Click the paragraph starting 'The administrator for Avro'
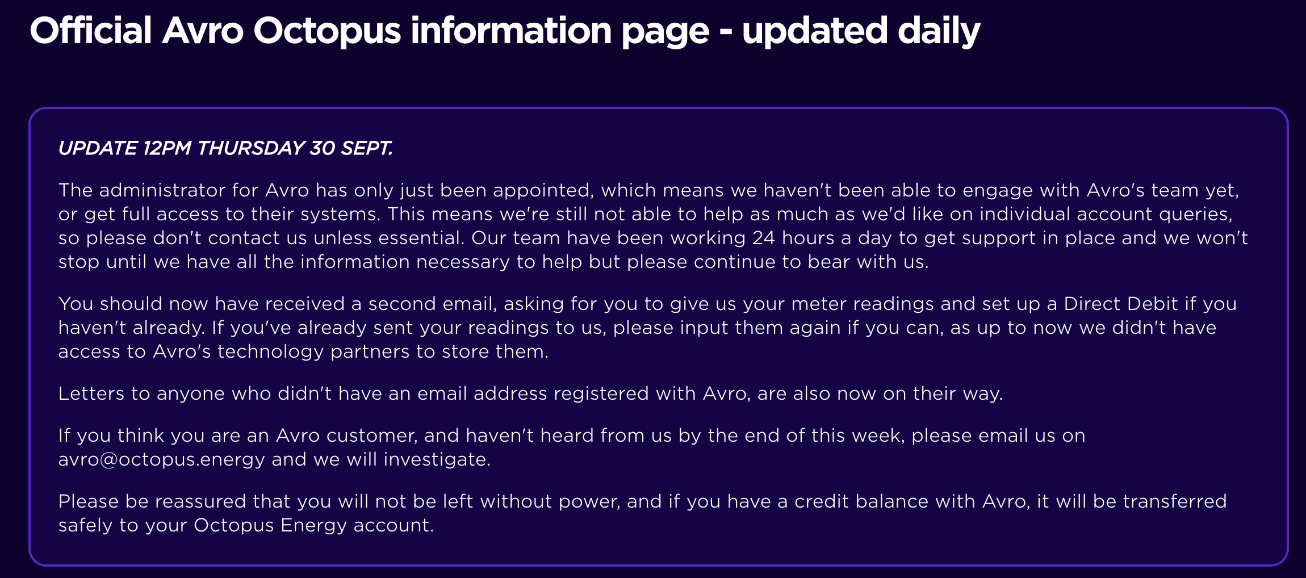 (653, 225)
